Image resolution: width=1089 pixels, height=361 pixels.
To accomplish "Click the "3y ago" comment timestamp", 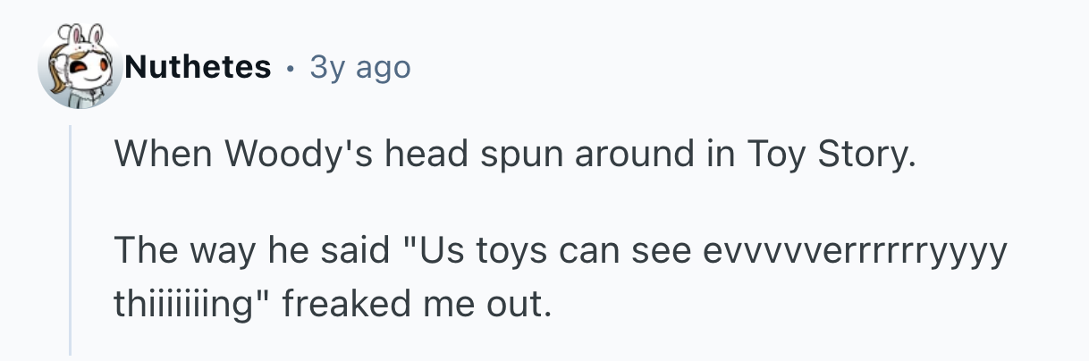I will point(359,66).
